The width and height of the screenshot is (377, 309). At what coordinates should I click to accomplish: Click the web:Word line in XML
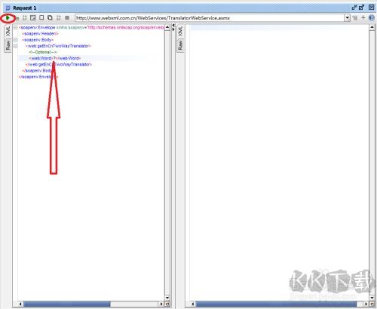[x=55, y=58]
